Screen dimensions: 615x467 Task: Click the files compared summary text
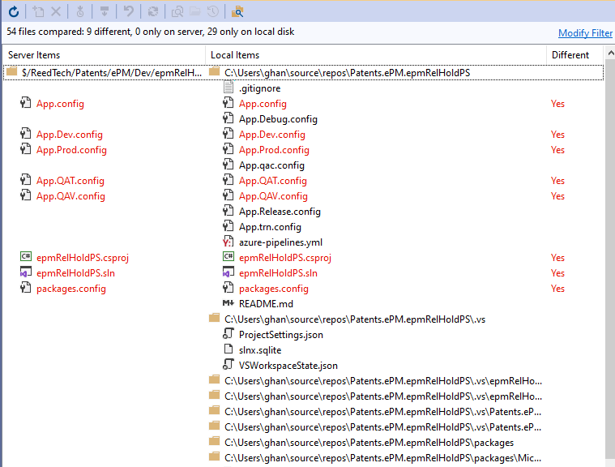click(x=150, y=32)
